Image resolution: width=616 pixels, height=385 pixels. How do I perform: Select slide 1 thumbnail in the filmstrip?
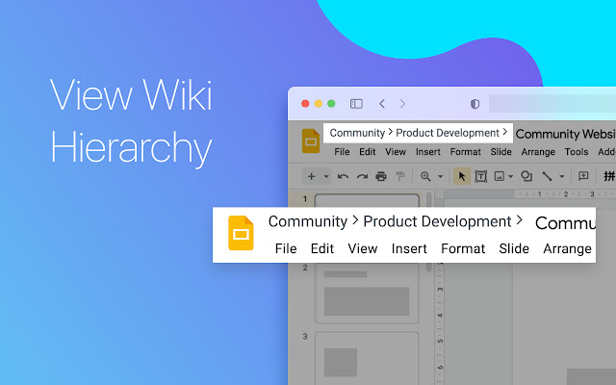tap(367, 200)
